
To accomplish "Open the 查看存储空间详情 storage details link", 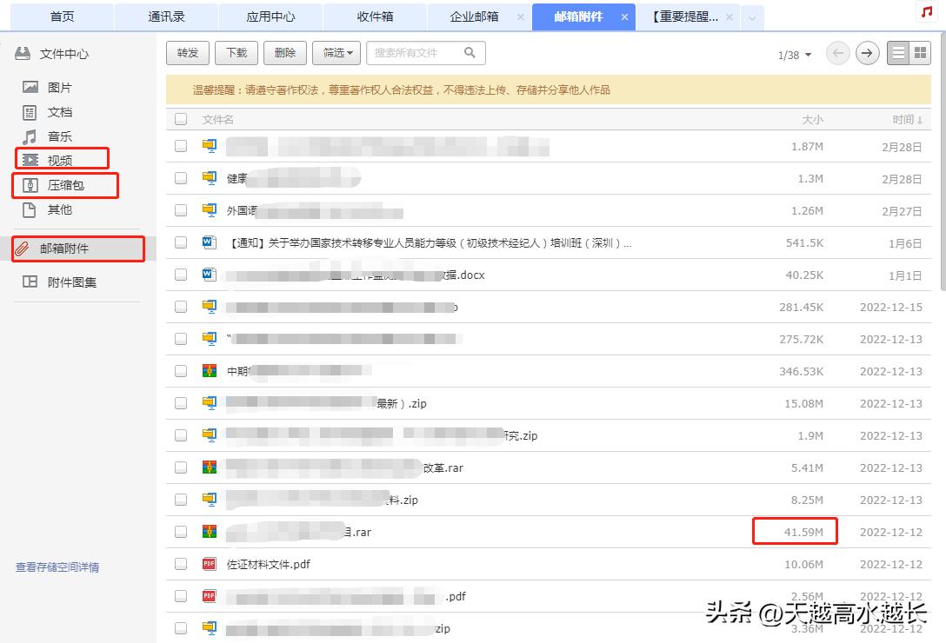I will click(59, 567).
